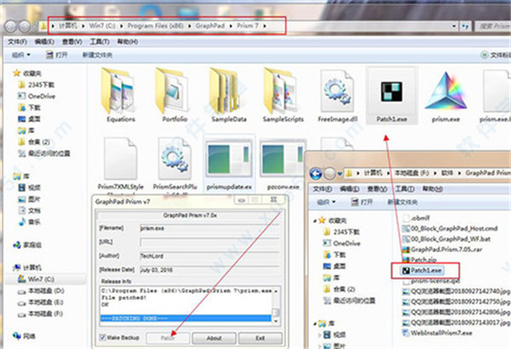Collapse 收藏夹 tree in second window sidebar
This screenshot has width=511, height=349.
tap(315, 221)
